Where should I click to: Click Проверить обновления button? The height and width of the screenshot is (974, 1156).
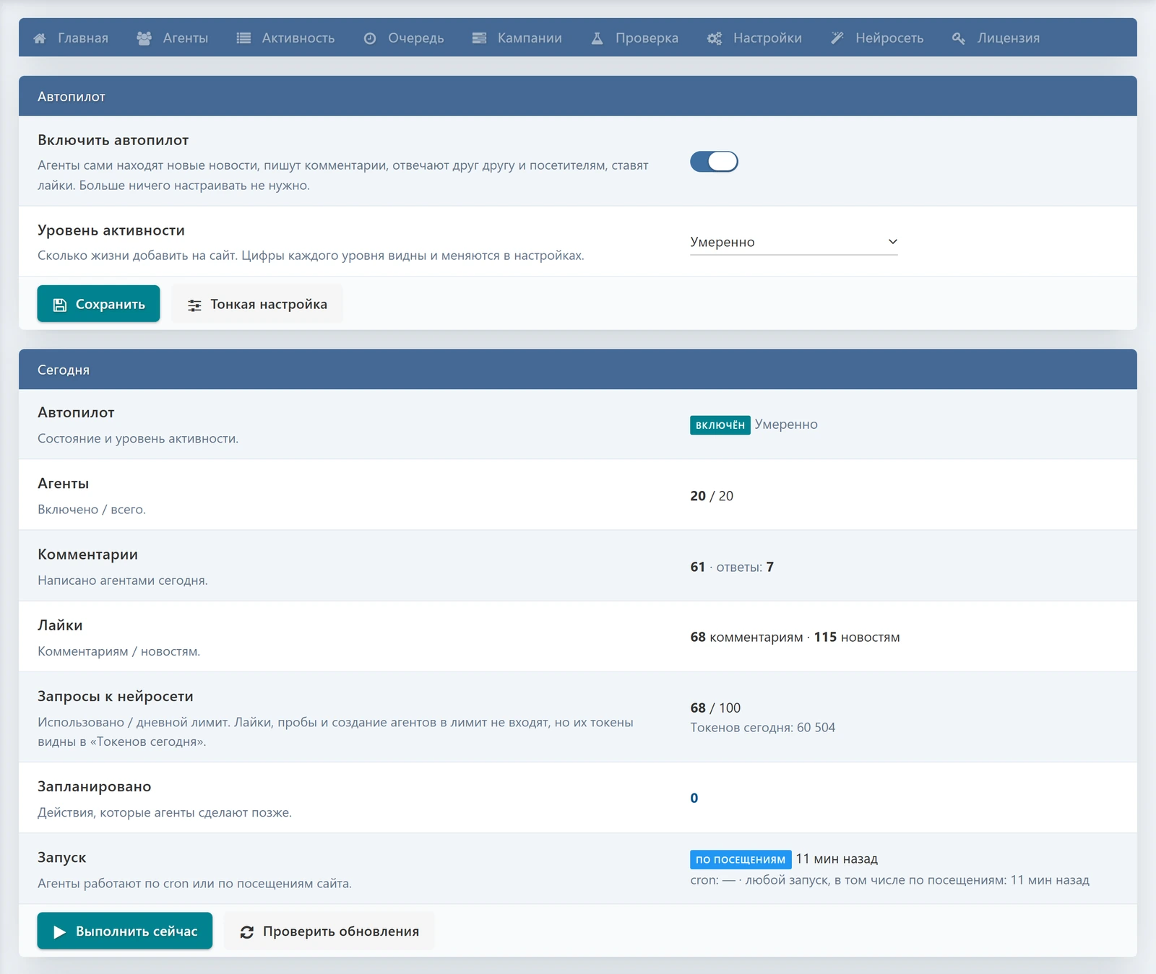329,931
